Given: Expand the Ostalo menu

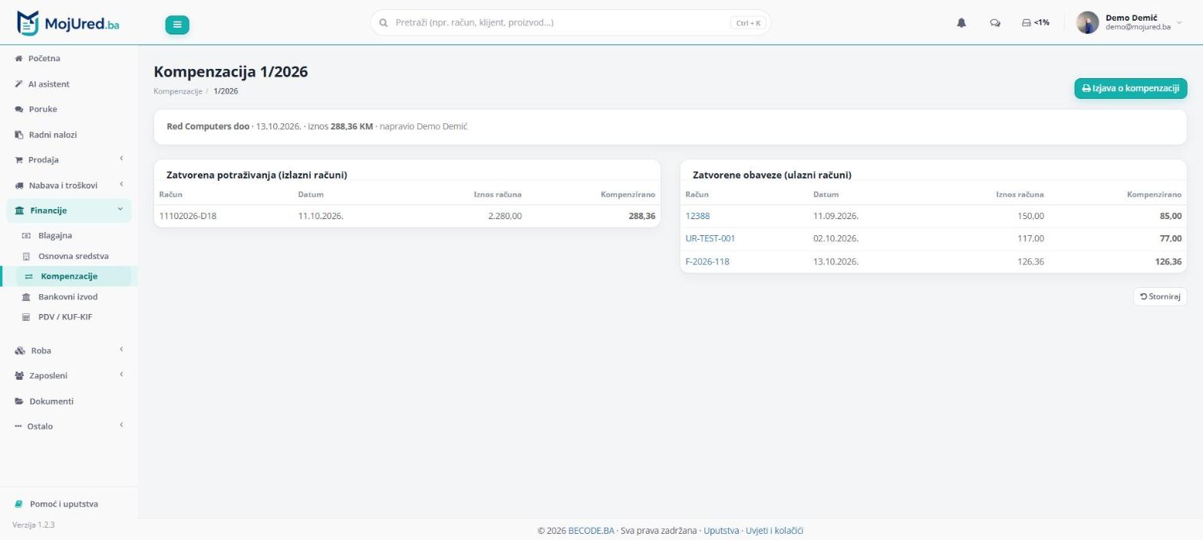Looking at the screenshot, I should coord(69,426).
